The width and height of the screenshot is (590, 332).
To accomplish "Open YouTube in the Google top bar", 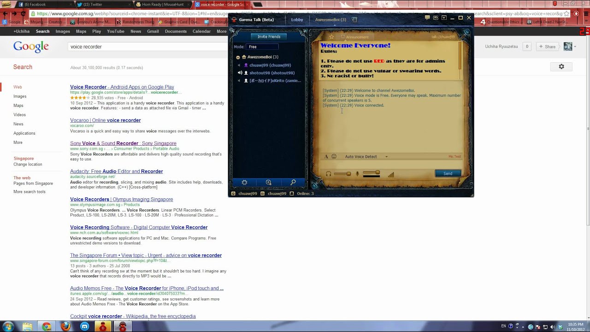I will 116,31.
